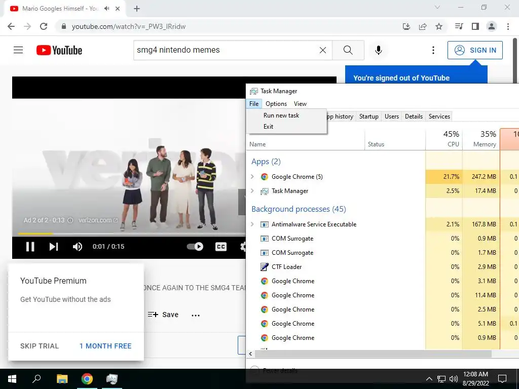This screenshot has width=519, height=389.
Task: Clear the YouTube search box text
Action: pos(323,50)
